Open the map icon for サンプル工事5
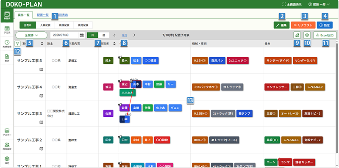This screenshot has height=168, width=339. point(41,69)
